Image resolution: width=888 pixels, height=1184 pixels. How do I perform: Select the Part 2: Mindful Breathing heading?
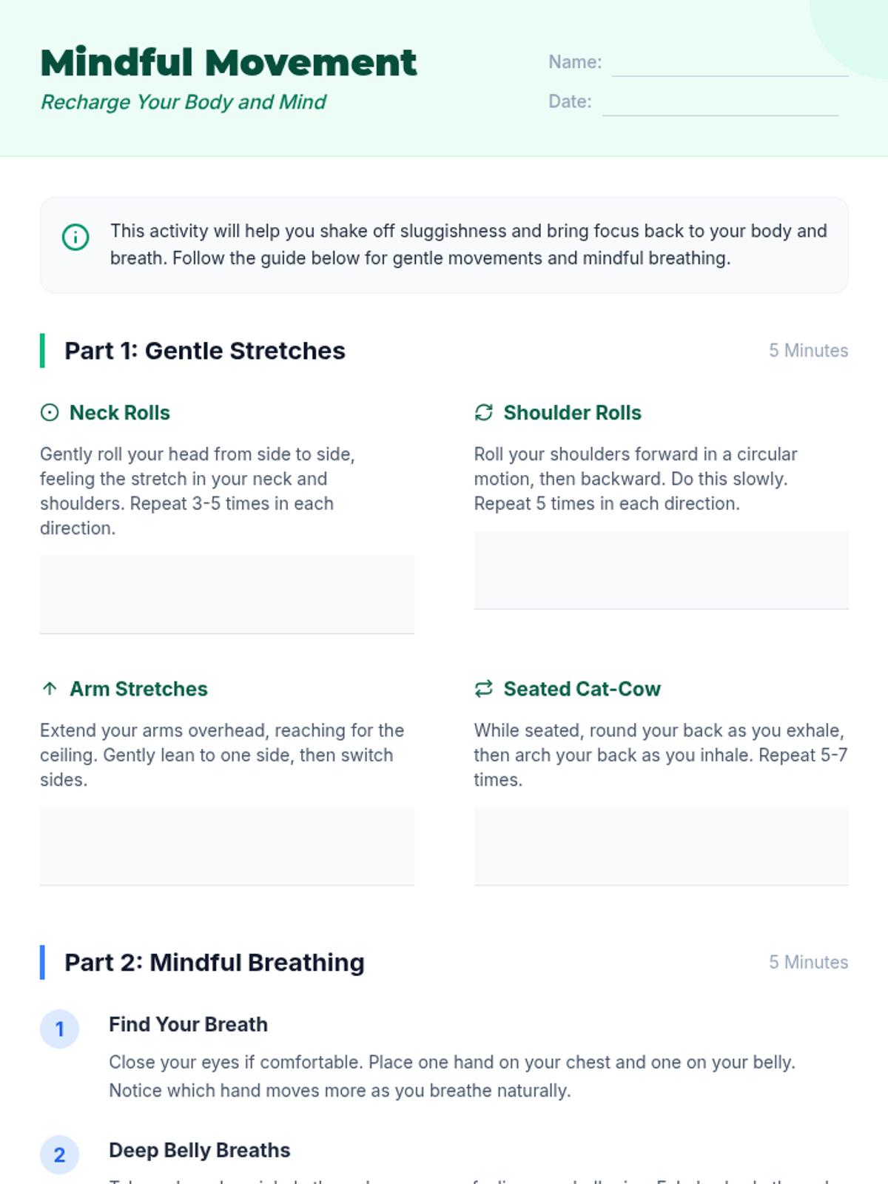point(215,963)
